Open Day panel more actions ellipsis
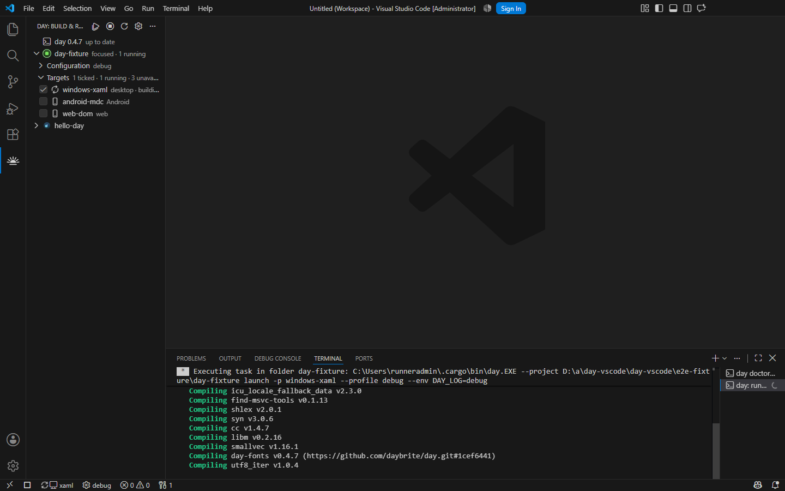 (x=153, y=26)
